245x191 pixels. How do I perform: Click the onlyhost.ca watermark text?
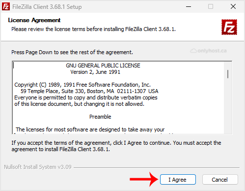click(x=212, y=51)
